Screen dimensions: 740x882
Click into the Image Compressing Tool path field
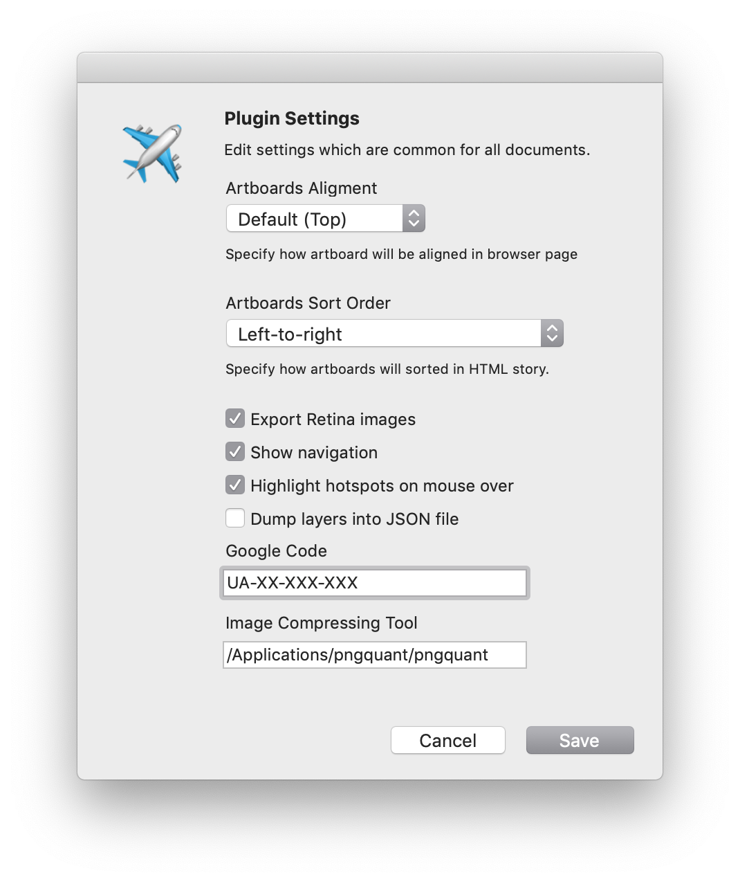tap(375, 655)
